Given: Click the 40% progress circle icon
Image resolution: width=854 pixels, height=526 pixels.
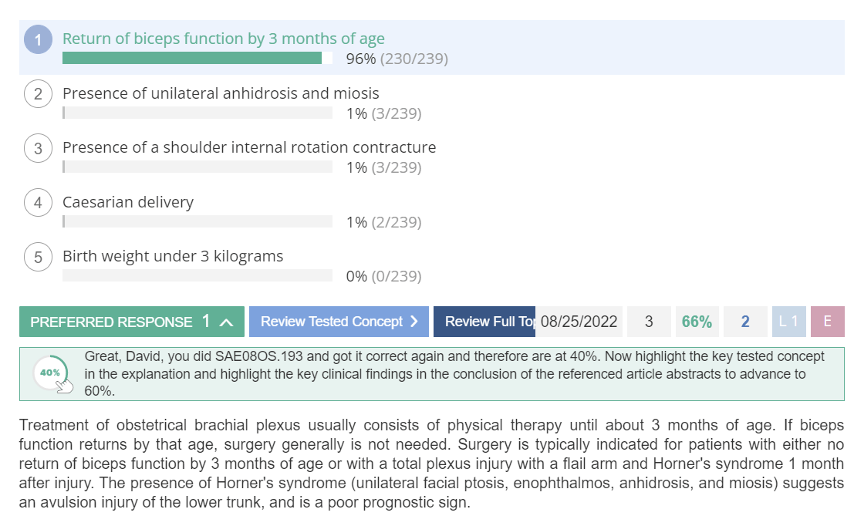Looking at the screenshot, I should pos(51,373).
